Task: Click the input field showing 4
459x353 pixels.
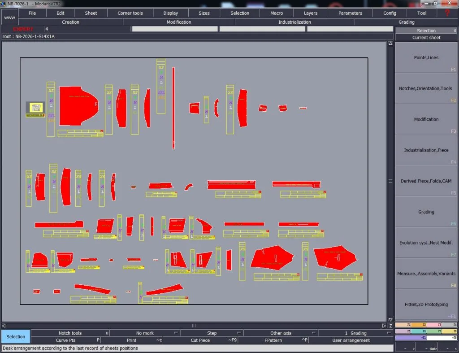Action: [x=87, y=29]
